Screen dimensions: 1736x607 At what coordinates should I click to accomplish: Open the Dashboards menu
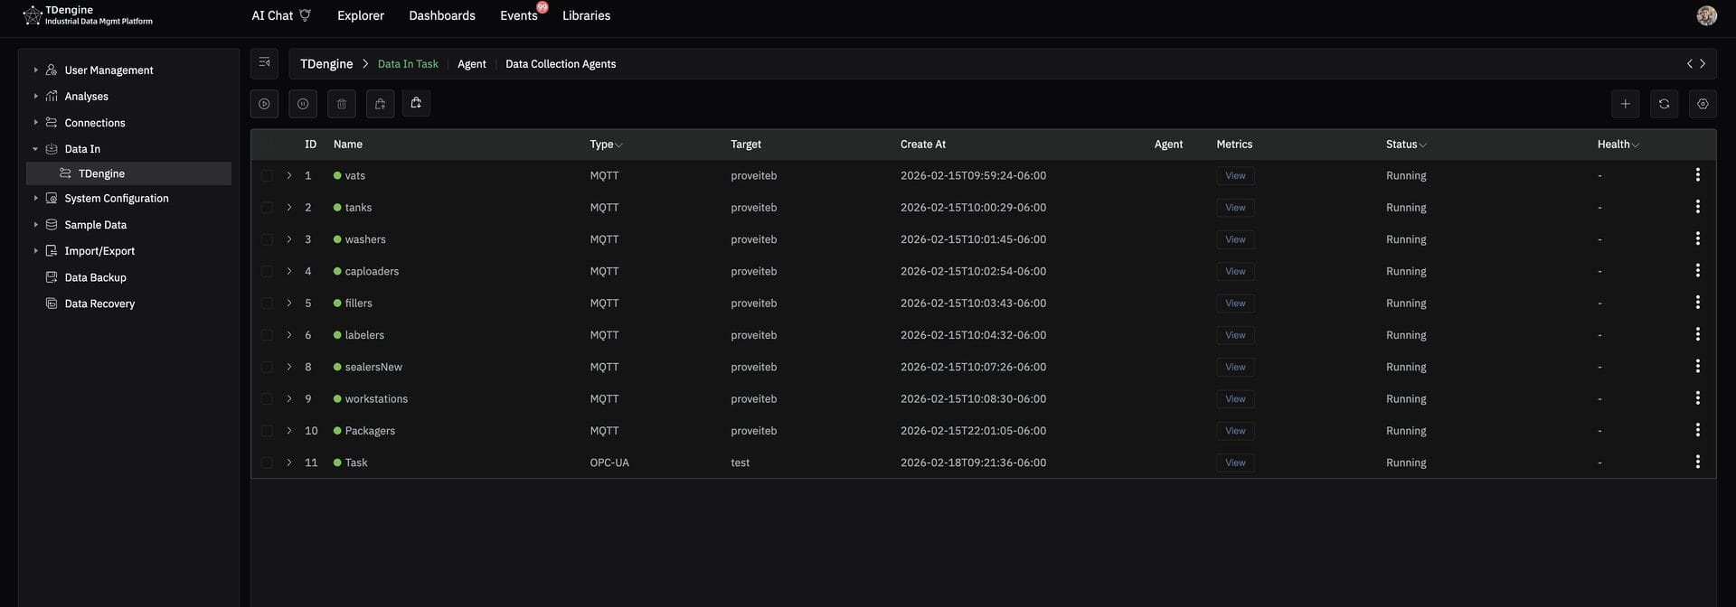tap(441, 15)
